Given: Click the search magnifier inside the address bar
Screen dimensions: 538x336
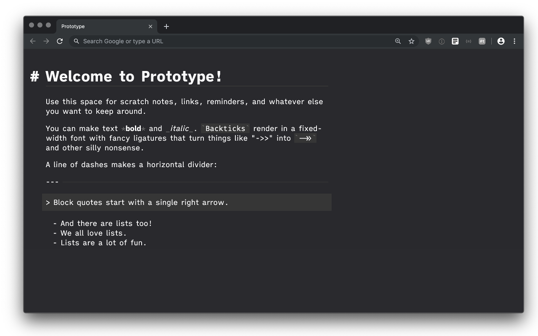Looking at the screenshot, I should click(x=76, y=41).
